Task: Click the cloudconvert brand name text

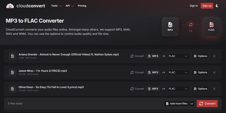Action: [x=31, y=6]
